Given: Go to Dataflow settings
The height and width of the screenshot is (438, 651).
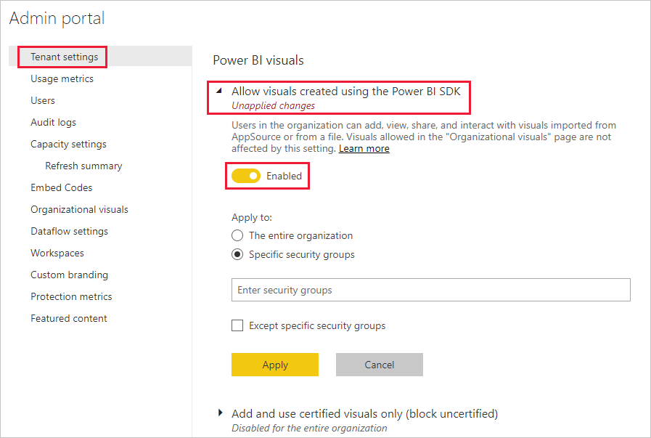Looking at the screenshot, I should [x=69, y=231].
